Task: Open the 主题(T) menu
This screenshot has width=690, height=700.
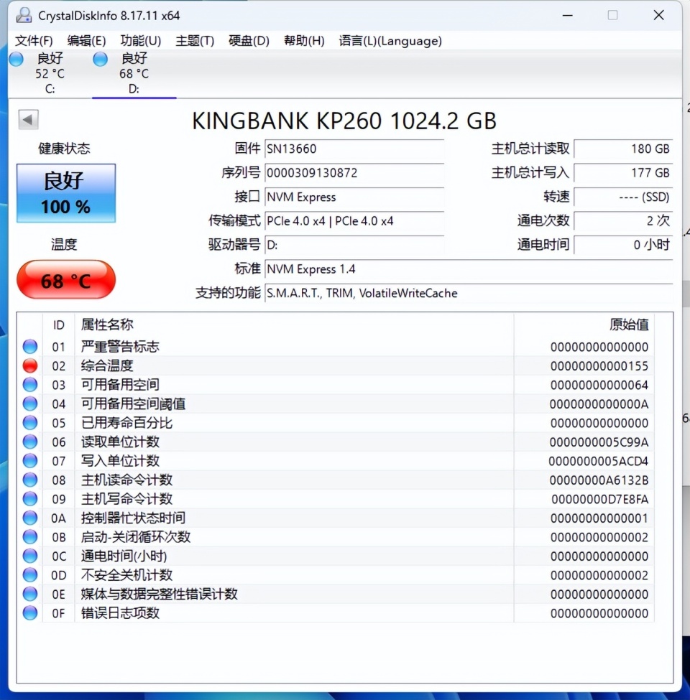Action: [x=194, y=41]
